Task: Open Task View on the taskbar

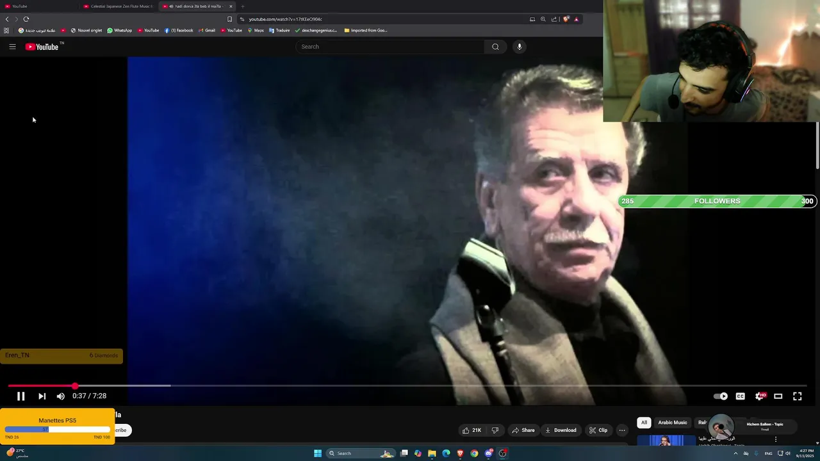Action: [x=404, y=453]
